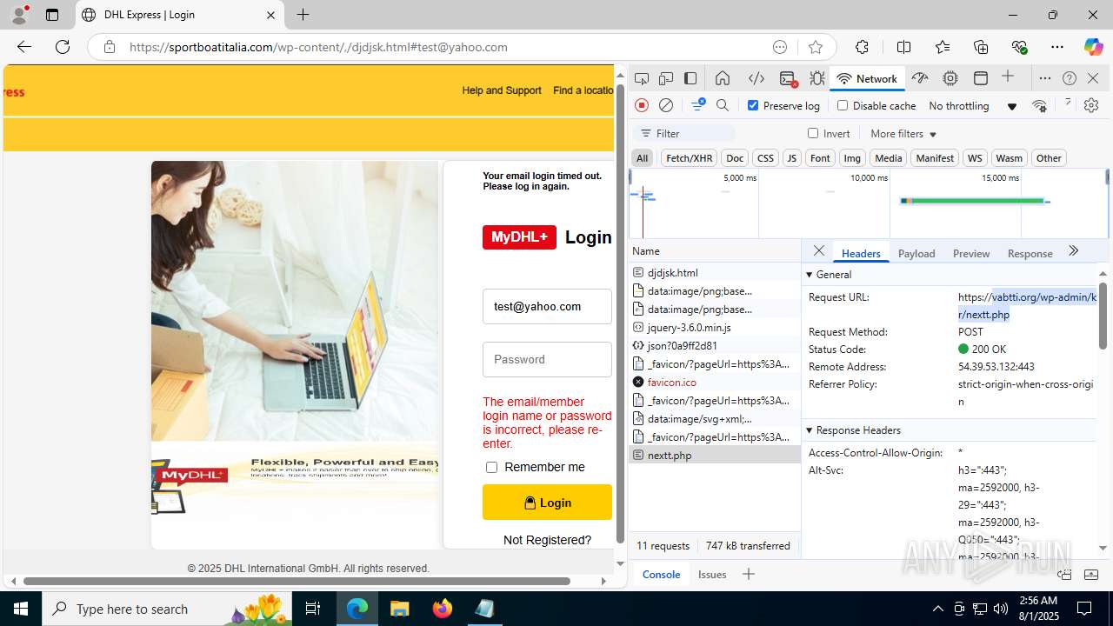Open split screen view icon
The height and width of the screenshot is (626, 1113).
click(x=903, y=47)
